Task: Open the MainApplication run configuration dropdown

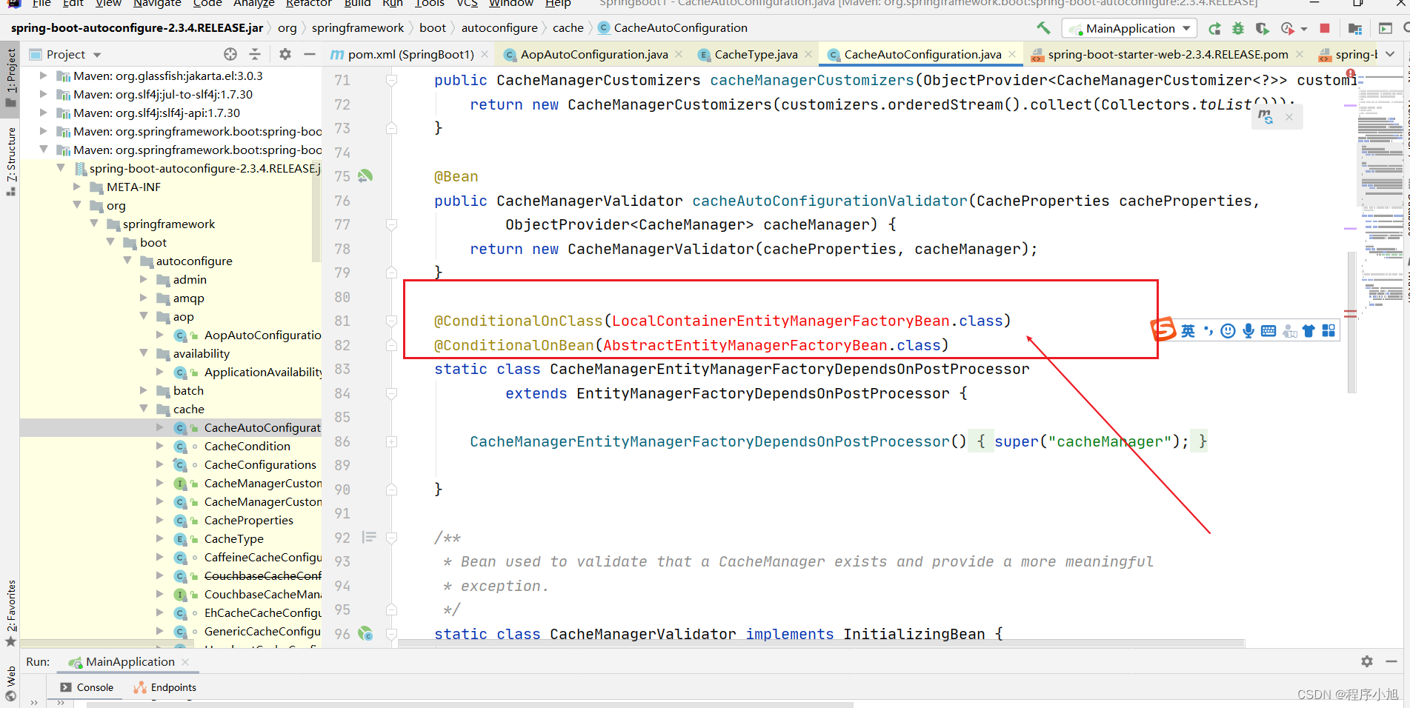Action: pos(1130,28)
